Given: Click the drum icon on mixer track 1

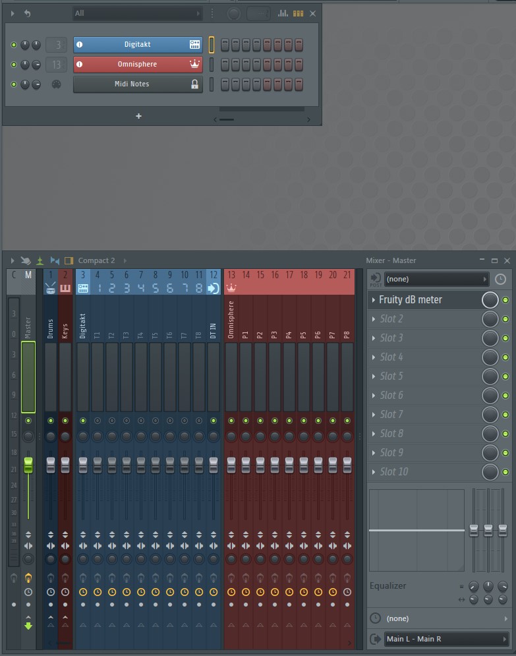Looking at the screenshot, I should tap(51, 288).
